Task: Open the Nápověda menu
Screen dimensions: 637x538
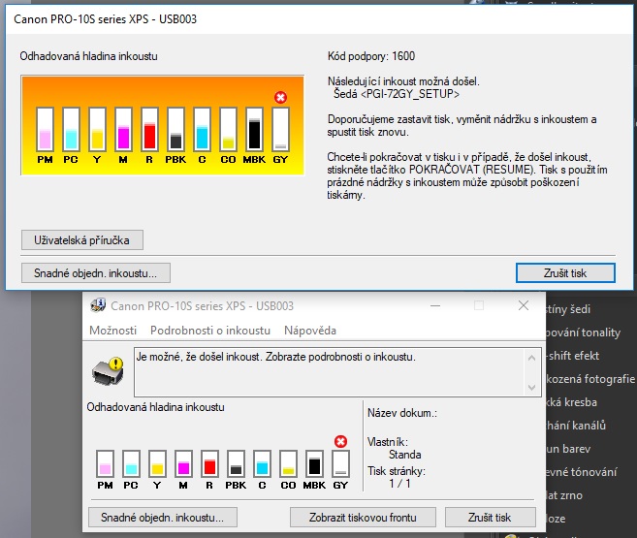Action: coord(310,331)
